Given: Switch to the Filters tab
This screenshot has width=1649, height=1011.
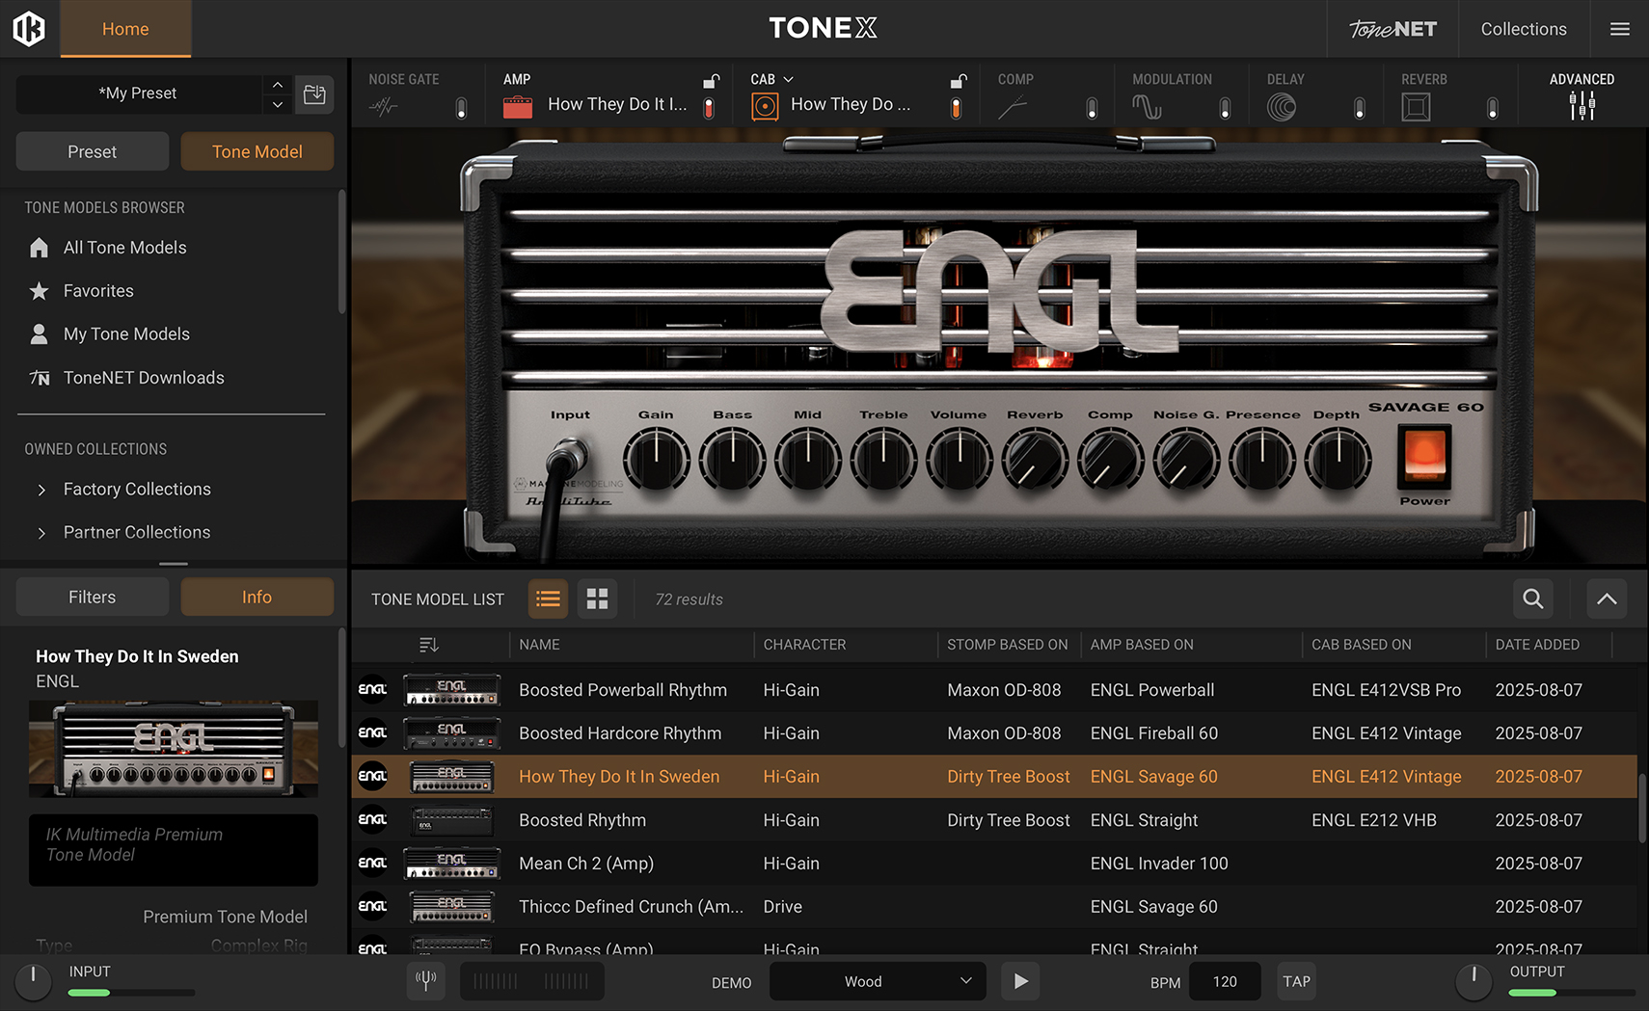Looking at the screenshot, I should tap(93, 598).
